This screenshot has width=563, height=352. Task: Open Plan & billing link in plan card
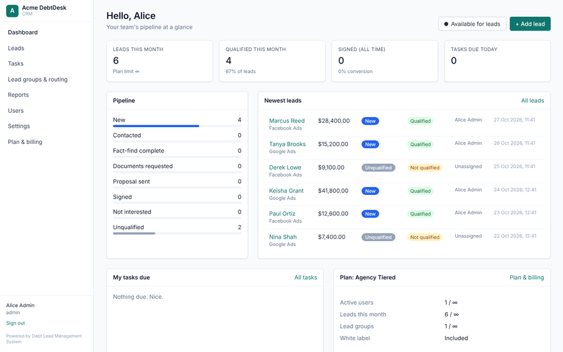tap(526, 277)
